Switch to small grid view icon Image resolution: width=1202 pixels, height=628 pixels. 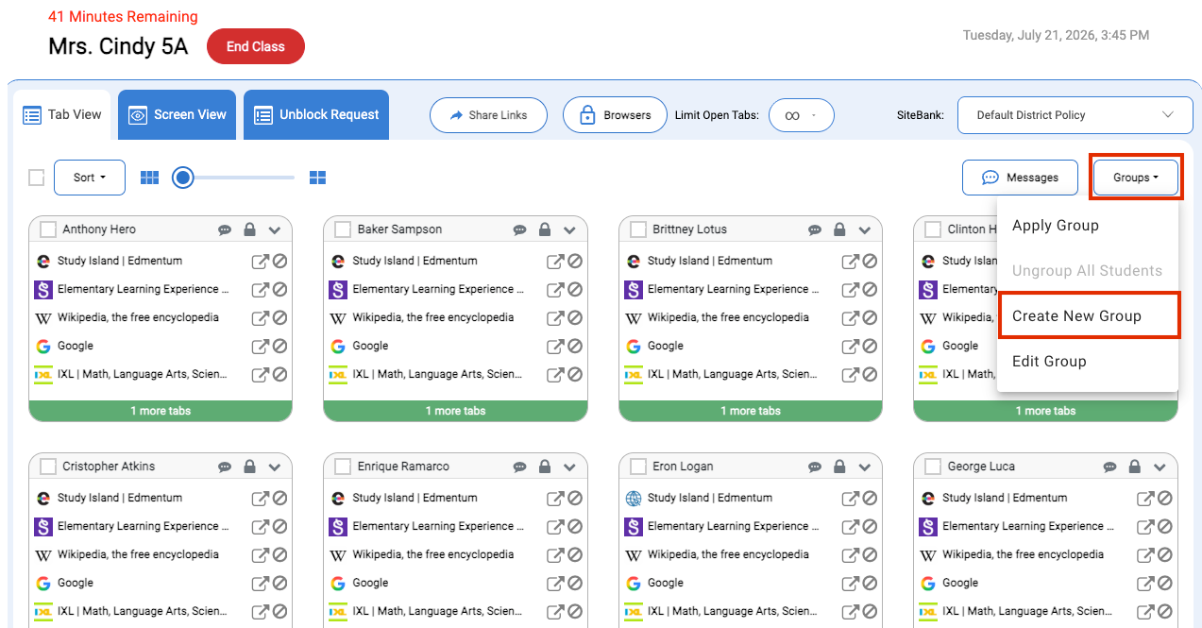149,178
